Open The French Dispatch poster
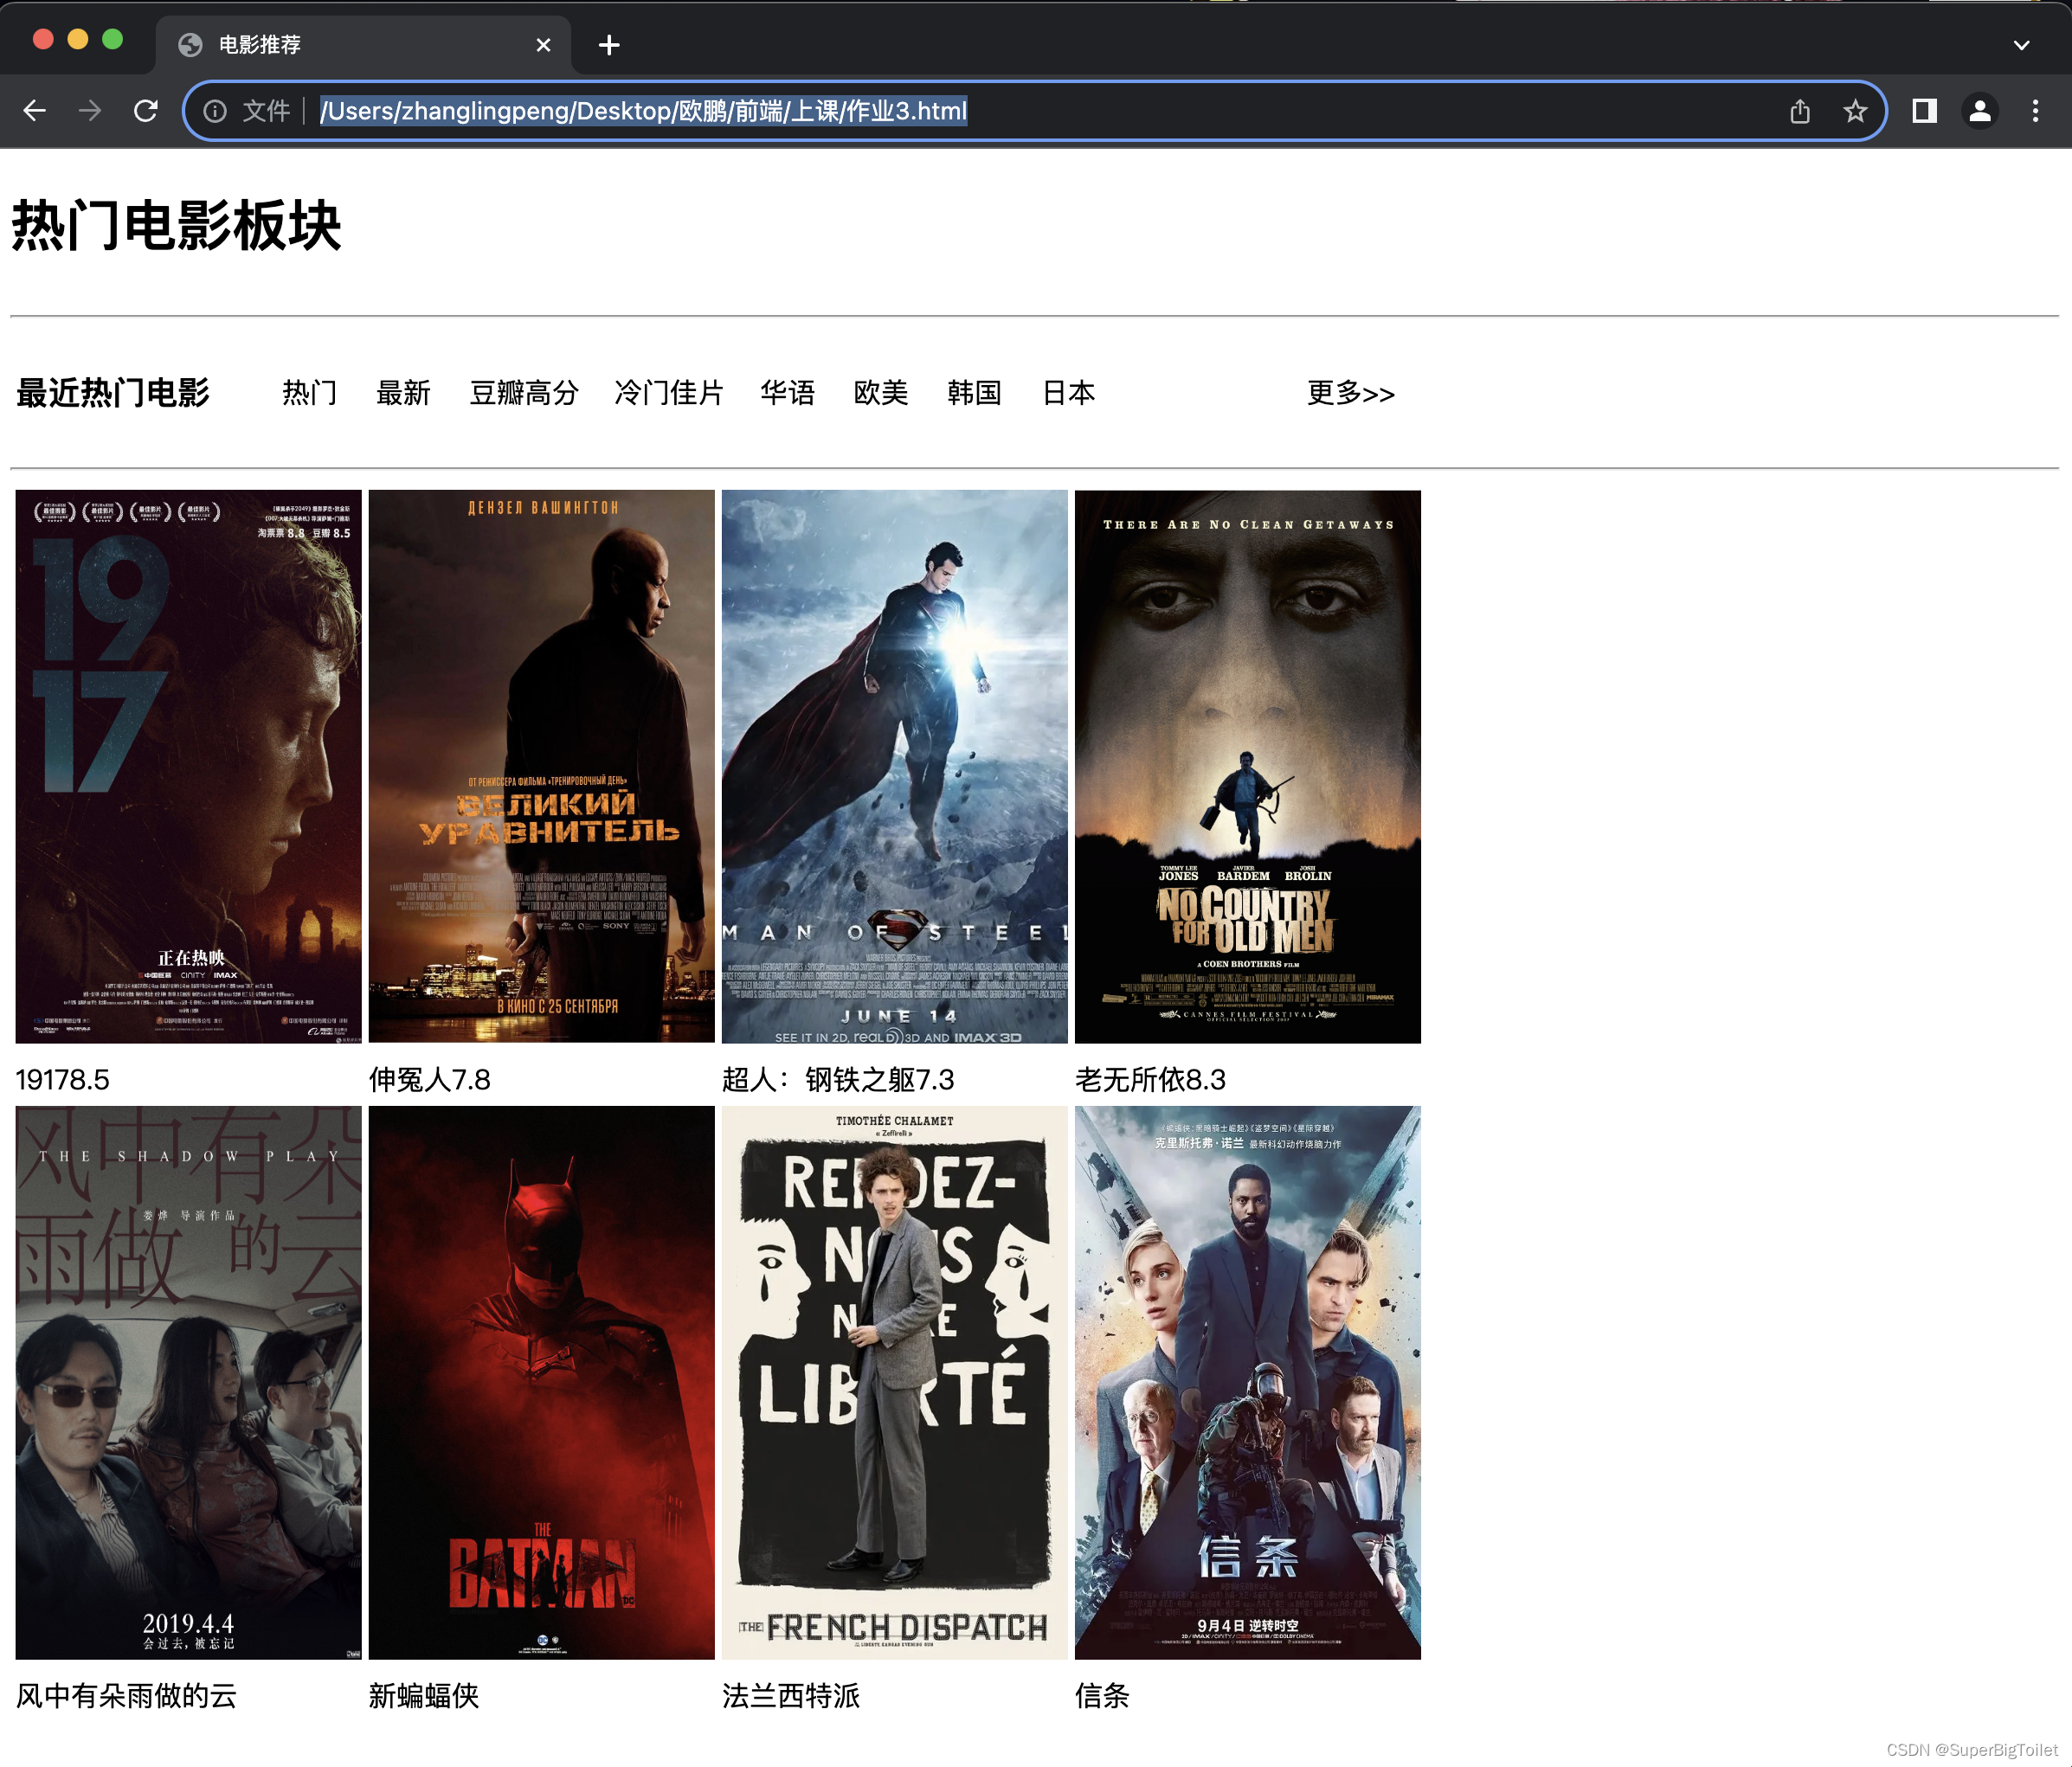The width and height of the screenshot is (2072, 1767). coord(895,1382)
